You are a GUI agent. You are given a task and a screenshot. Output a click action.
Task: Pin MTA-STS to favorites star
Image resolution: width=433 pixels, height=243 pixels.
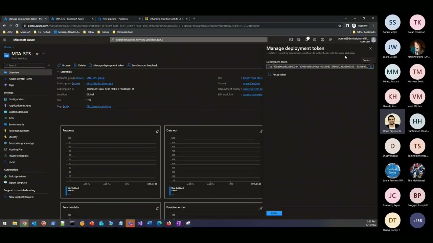pyautogui.click(x=37, y=54)
